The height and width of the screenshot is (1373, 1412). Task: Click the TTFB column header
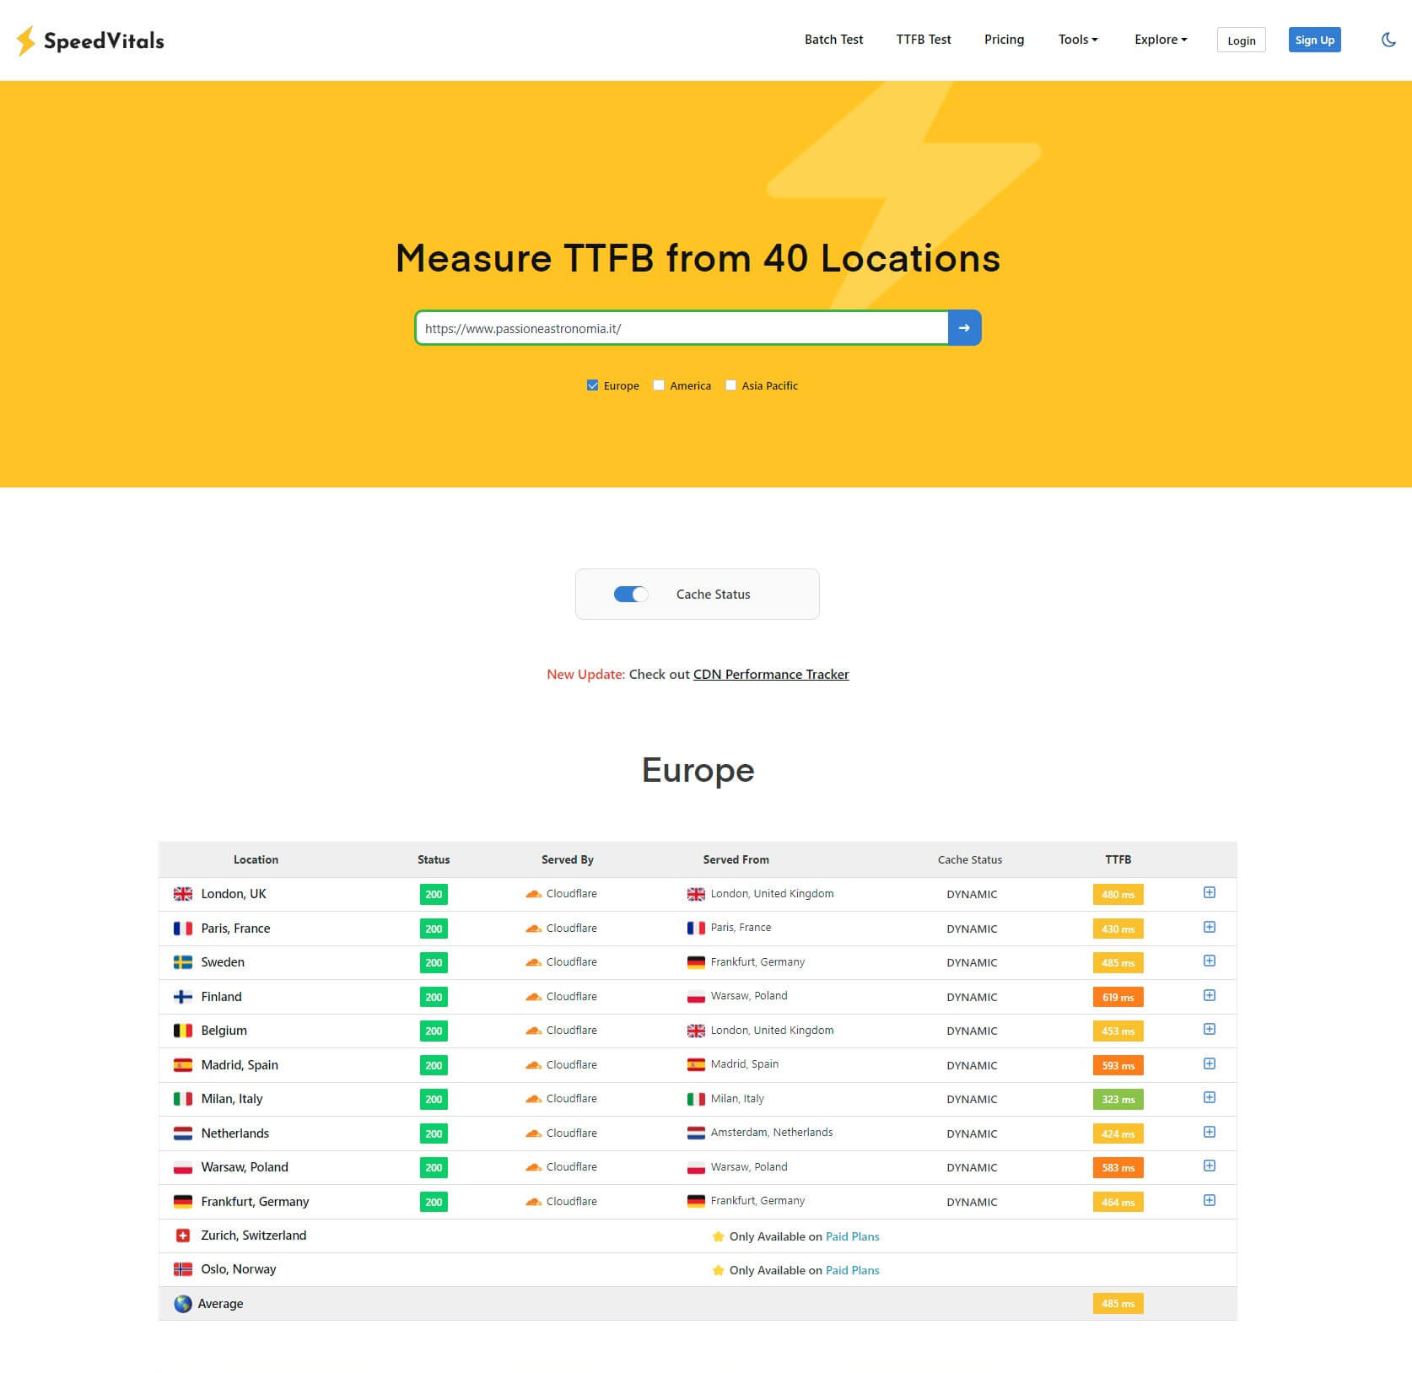(x=1118, y=859)
